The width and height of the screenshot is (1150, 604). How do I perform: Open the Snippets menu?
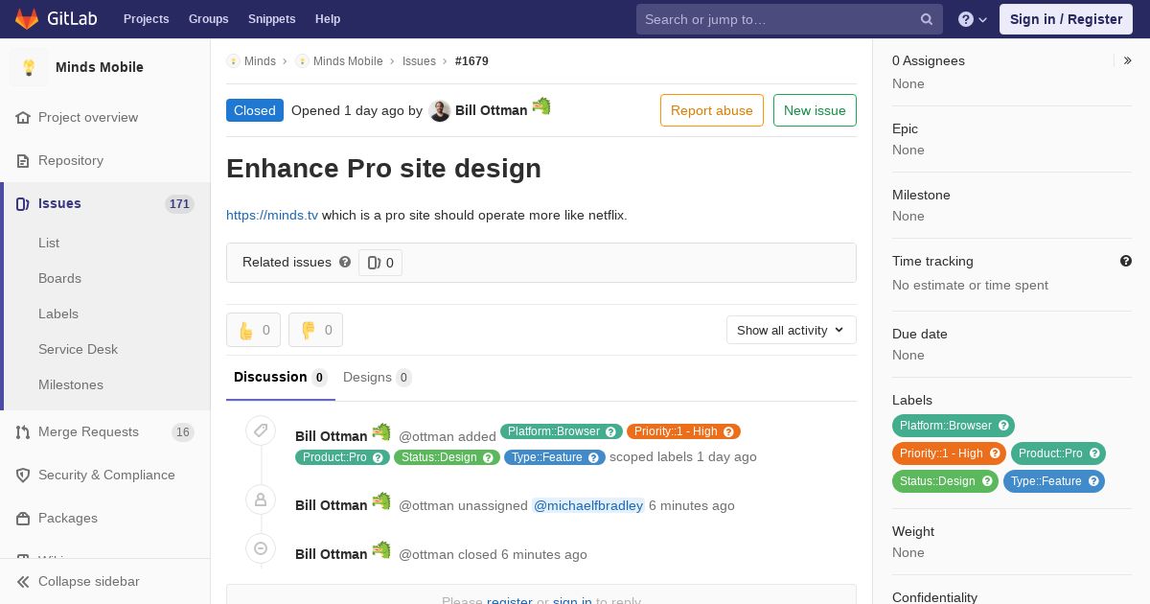pos(272,19)
